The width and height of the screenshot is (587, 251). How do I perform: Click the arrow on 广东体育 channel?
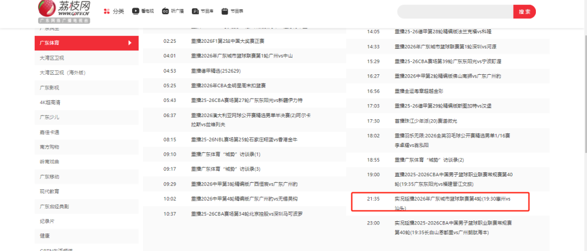coord(130,43)
